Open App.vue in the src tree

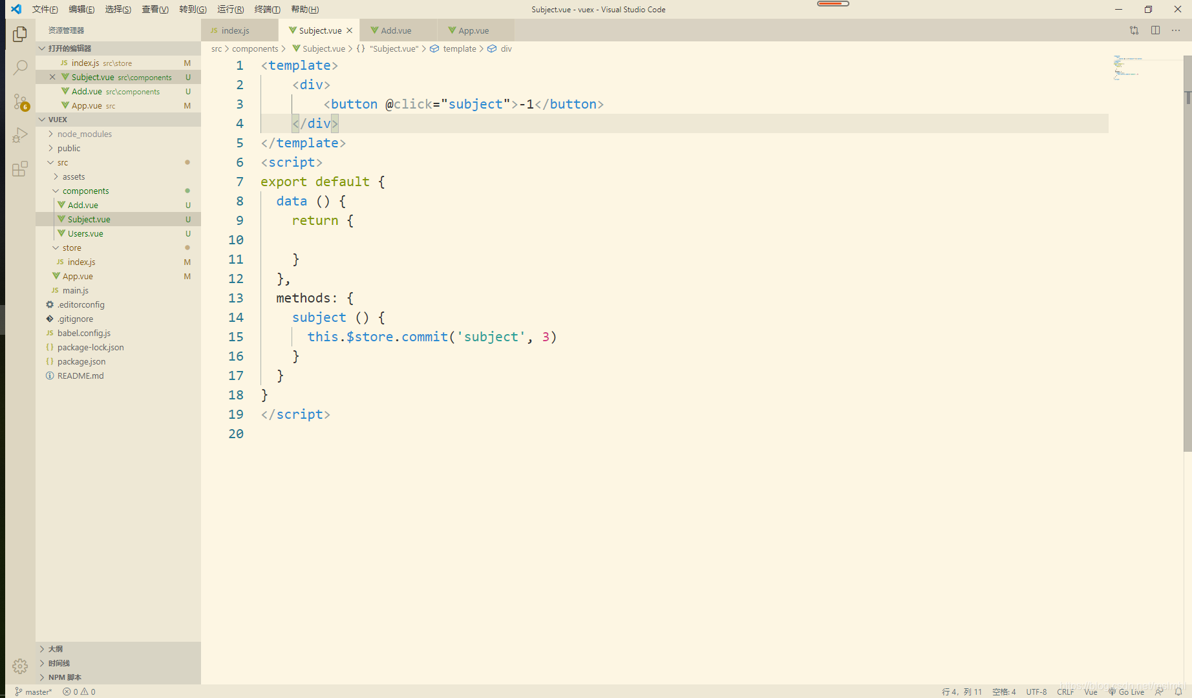point(118,276)
